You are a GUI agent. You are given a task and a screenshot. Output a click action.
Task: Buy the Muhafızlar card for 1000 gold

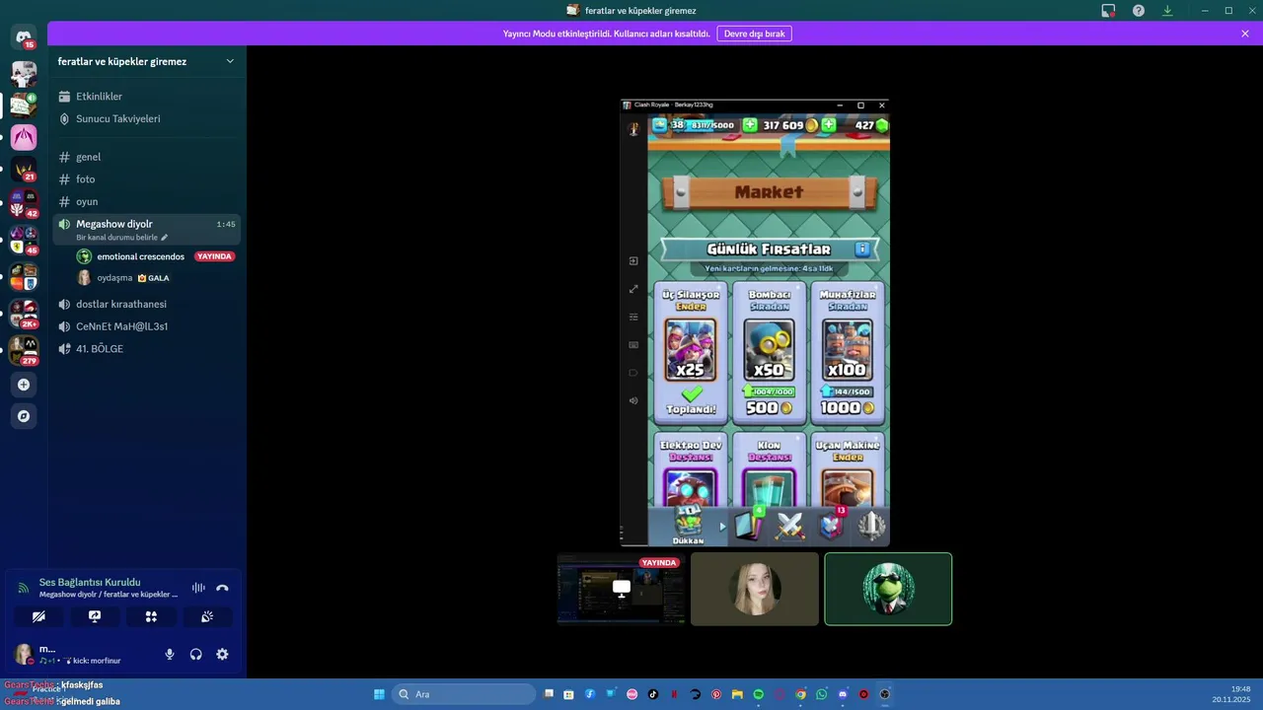point(847,352)
